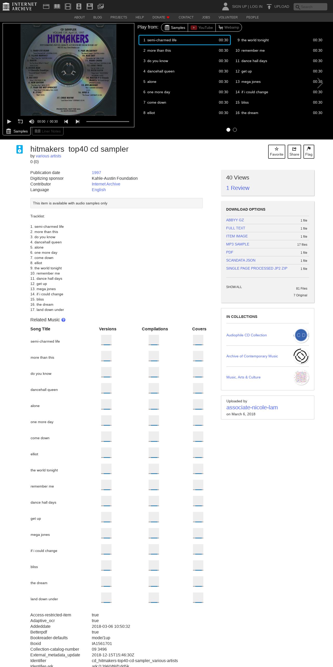The width and height of the screenshot is (333, 667).
Task: Open Related Music help icon
Action: pyautogui.click(x=63, y=320)
